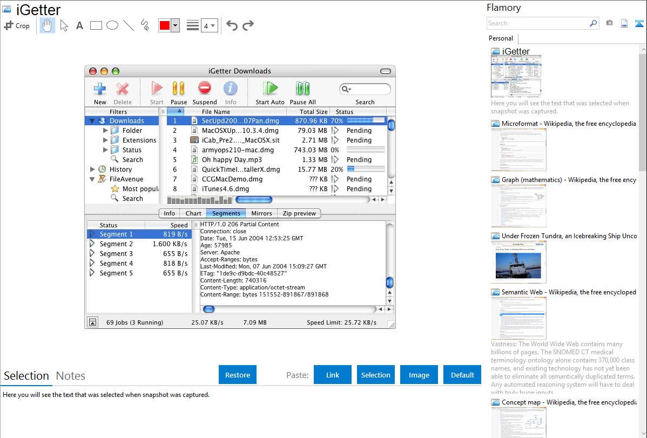
Task: Click the Paste Link button
Action: point(333,375)
